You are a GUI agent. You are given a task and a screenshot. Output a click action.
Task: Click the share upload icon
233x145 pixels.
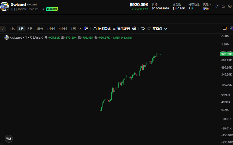(x=223, y=6)
